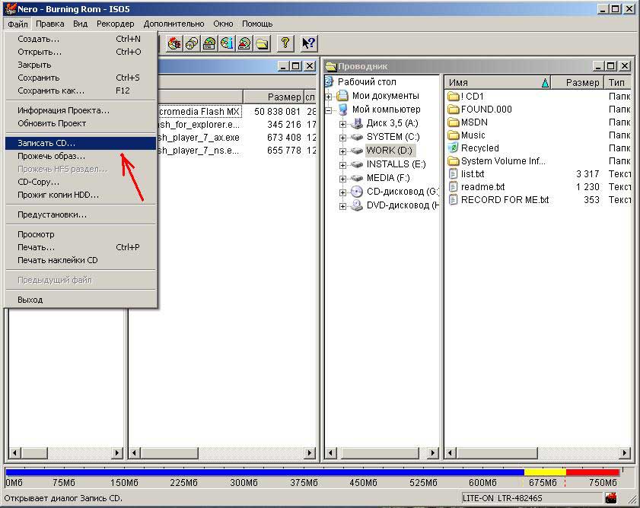This screenshot has width=640, height=508.
Task: Choose Создать… (Ctrl+N) menu entry
Action: pos(81,39)
